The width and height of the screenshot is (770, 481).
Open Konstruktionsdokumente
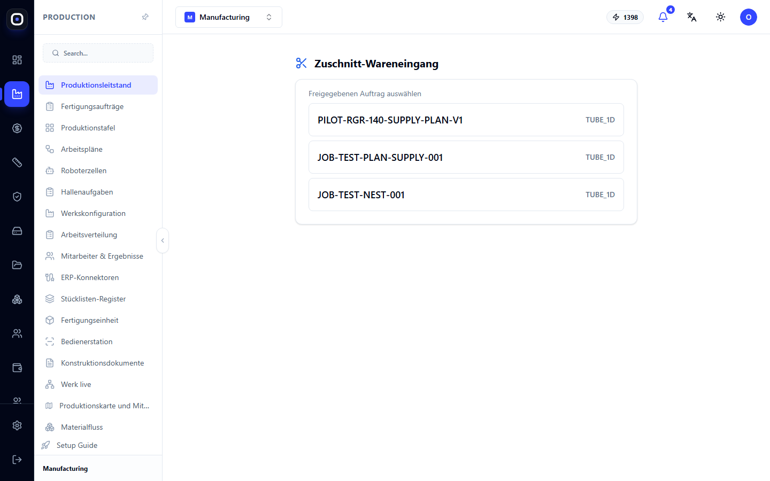coord(98,363)
